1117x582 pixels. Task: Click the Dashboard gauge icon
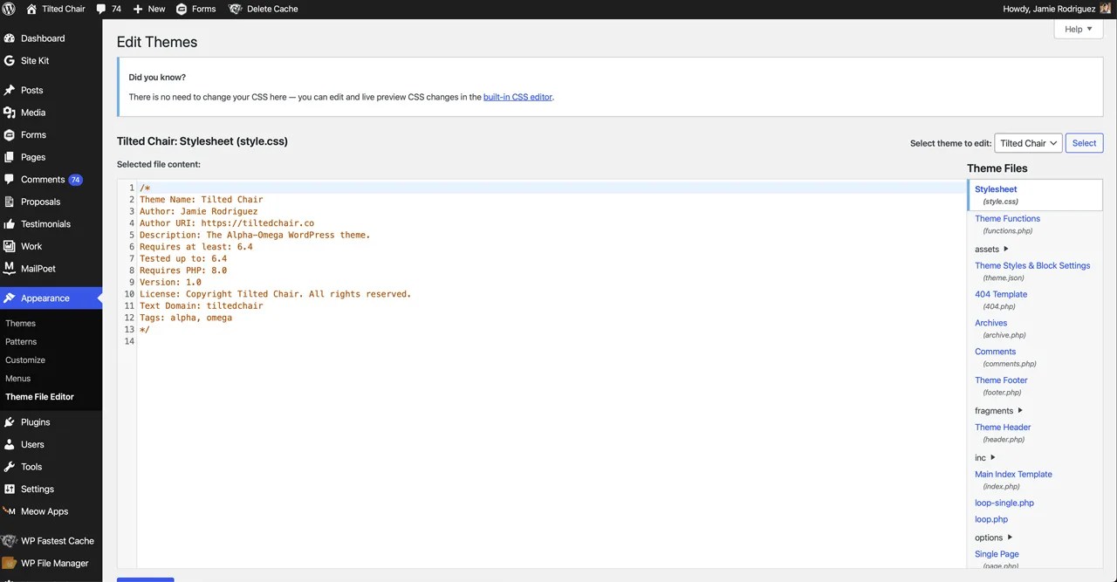coord(10,38)
